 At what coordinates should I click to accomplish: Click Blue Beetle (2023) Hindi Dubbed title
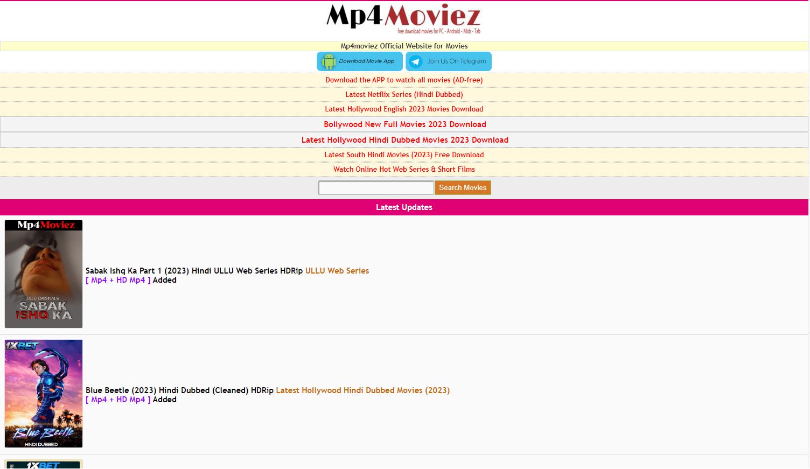tap(179, 390)
